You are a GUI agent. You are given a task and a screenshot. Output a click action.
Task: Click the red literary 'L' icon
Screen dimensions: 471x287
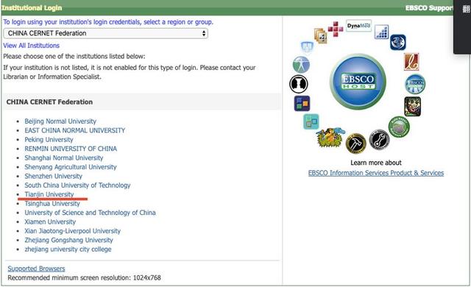coord(411,62)
